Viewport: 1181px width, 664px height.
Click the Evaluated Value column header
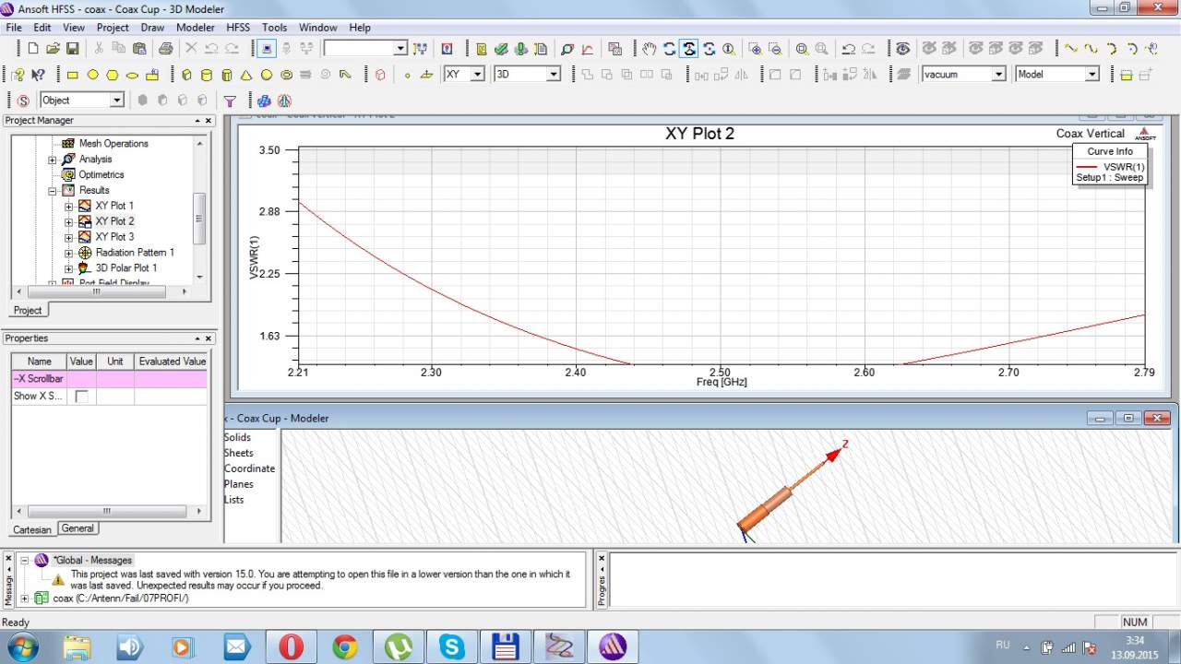click(x=172, y=362)
